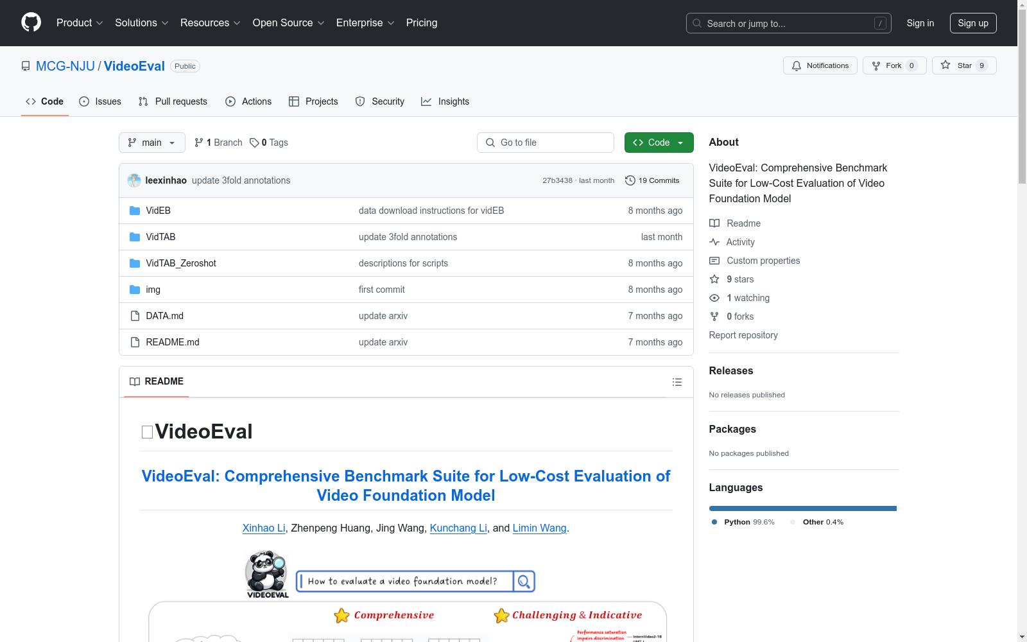Toggle the README outline list icon
This screenshot has height=642, width=1027.
click(677, 382)
